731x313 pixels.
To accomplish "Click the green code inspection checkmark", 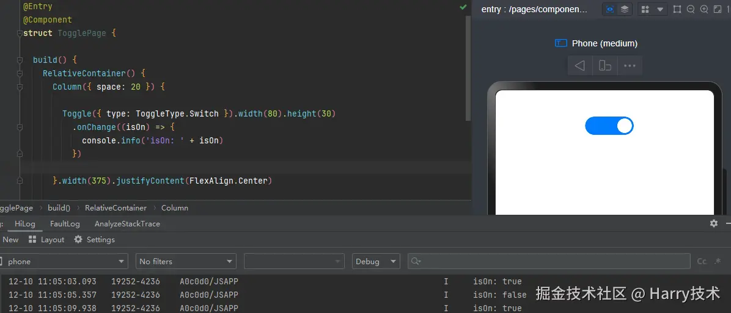I will click(463, 7).
